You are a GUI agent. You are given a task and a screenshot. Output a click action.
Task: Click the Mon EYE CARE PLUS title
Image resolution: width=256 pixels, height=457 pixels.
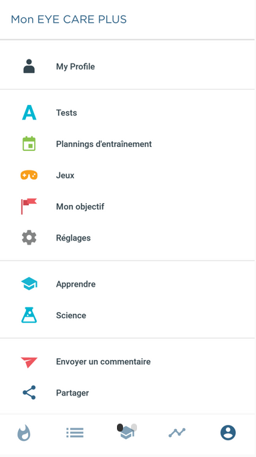pos(69,19)
